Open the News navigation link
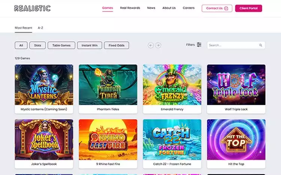 point(151,8)
